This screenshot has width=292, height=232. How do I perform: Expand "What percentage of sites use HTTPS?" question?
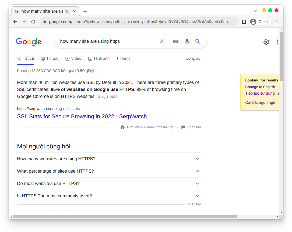pos(197,171)
